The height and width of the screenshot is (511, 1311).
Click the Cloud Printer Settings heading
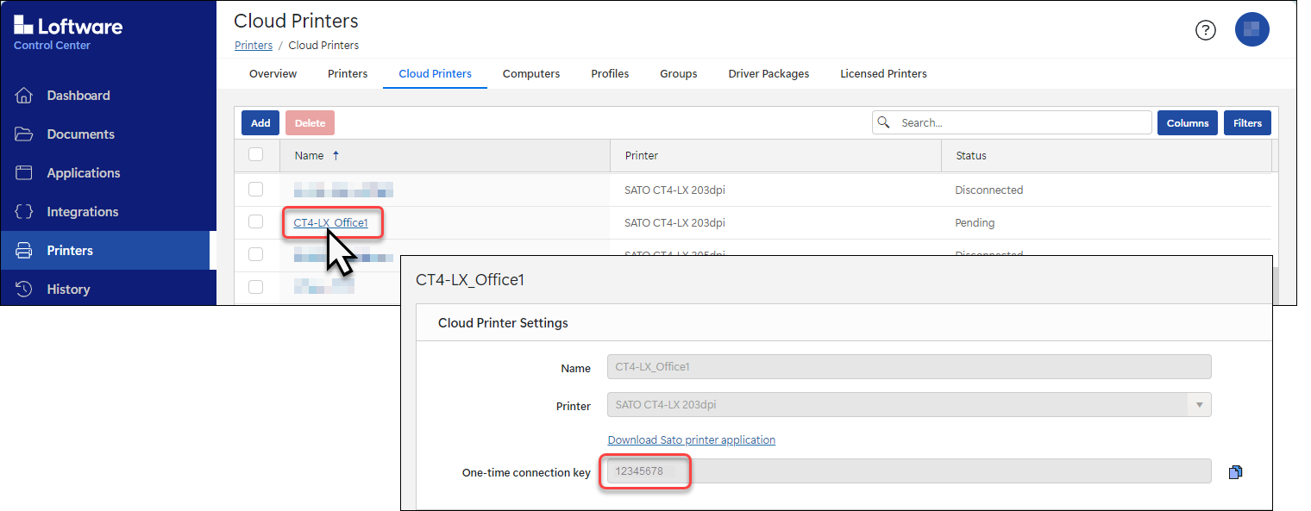pos(503,323)
